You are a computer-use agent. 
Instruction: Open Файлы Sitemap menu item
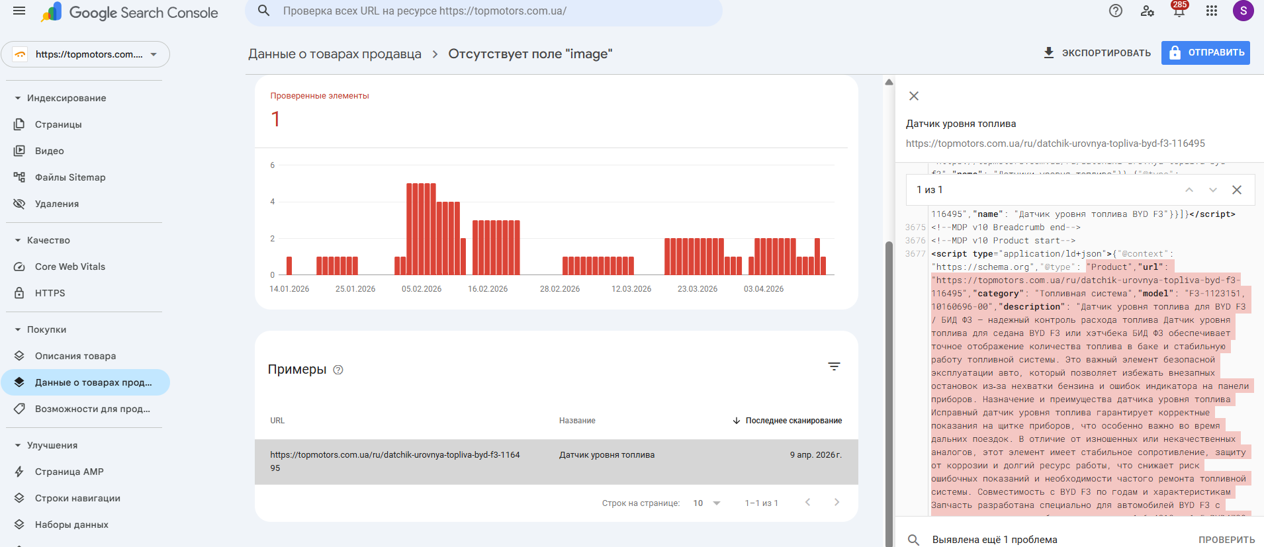pos(70,177)
